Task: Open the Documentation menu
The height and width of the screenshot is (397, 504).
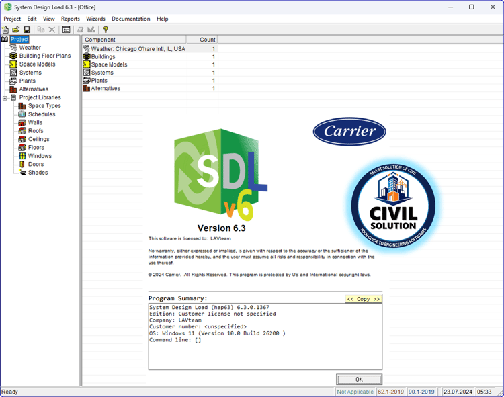Action: coord(131,19)
